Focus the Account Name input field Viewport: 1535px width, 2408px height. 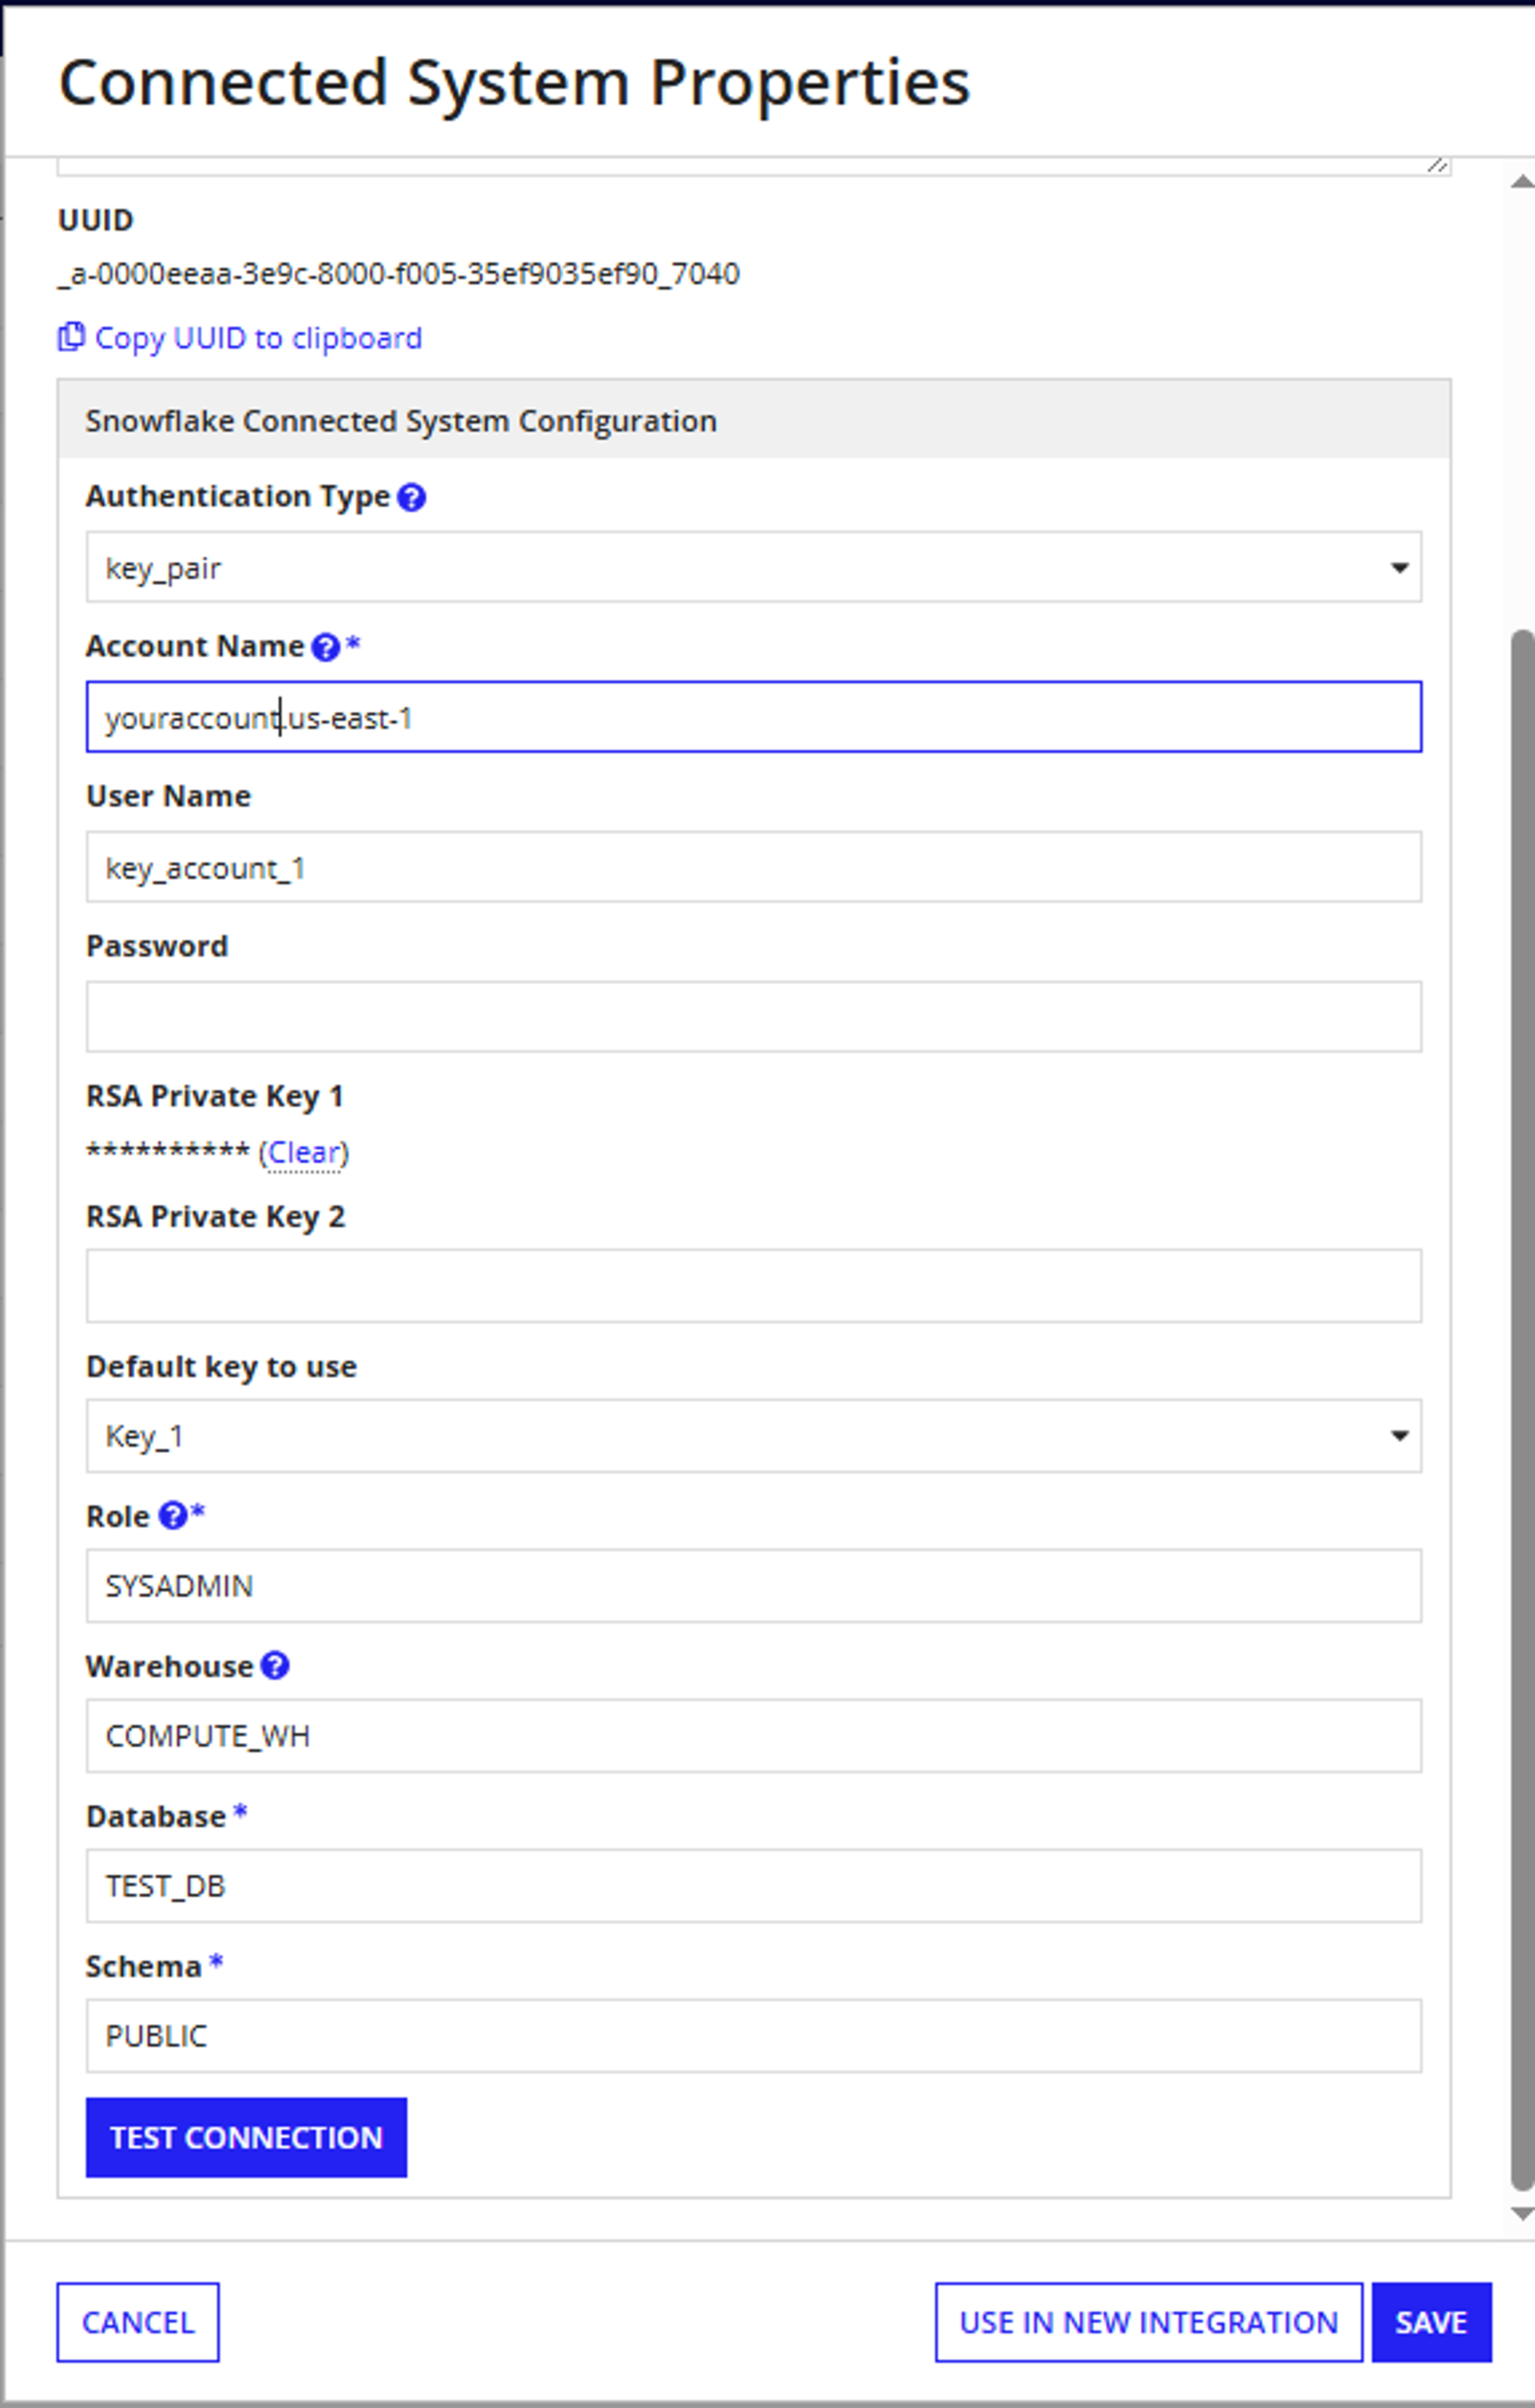753,717
